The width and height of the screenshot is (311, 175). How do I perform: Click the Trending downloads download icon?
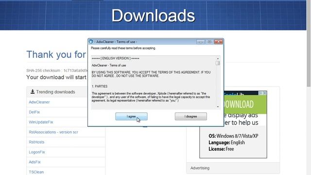coord(33,92)
